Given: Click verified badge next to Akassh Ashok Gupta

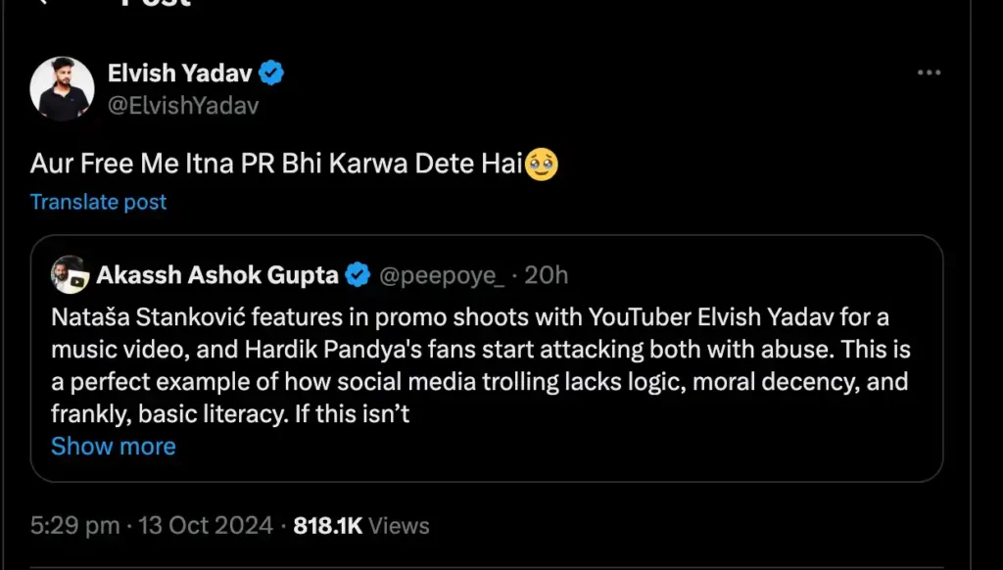Looking at the screenshot, I should (x=358, y=275).
